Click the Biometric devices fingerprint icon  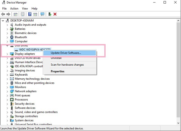[x=12, y=33]
